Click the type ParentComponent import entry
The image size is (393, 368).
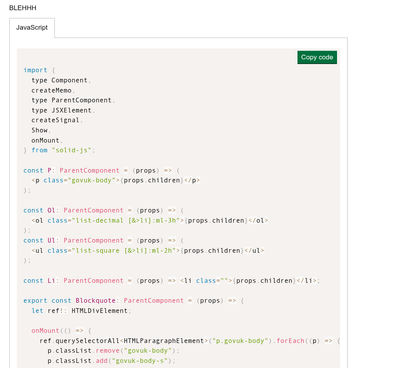[72, 100]
